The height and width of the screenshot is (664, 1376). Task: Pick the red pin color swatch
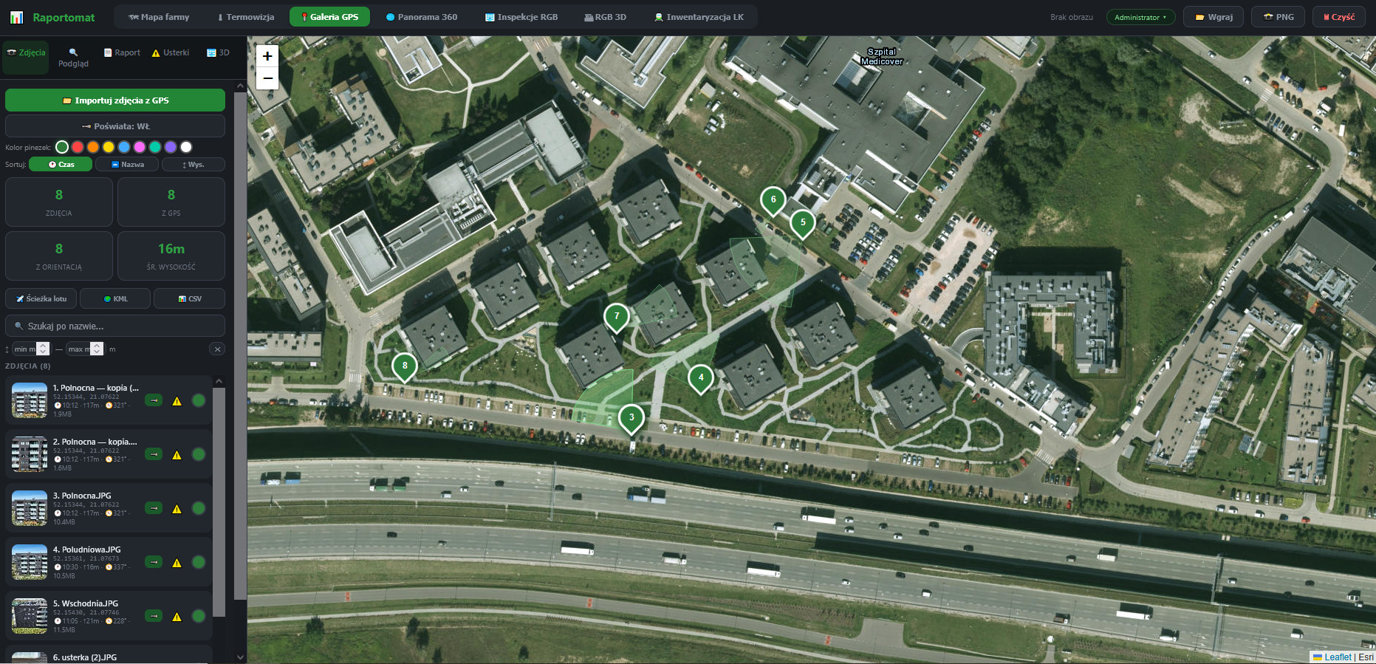pos(78,147)
